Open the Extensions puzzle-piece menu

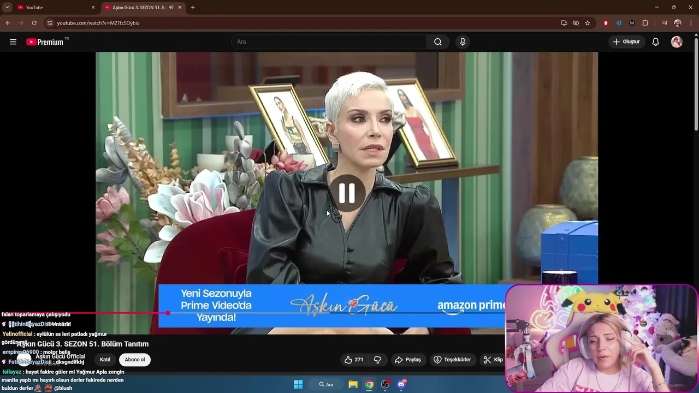[645, 23]
